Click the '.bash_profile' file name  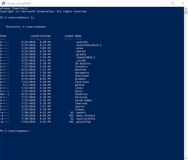coord(85,119)
